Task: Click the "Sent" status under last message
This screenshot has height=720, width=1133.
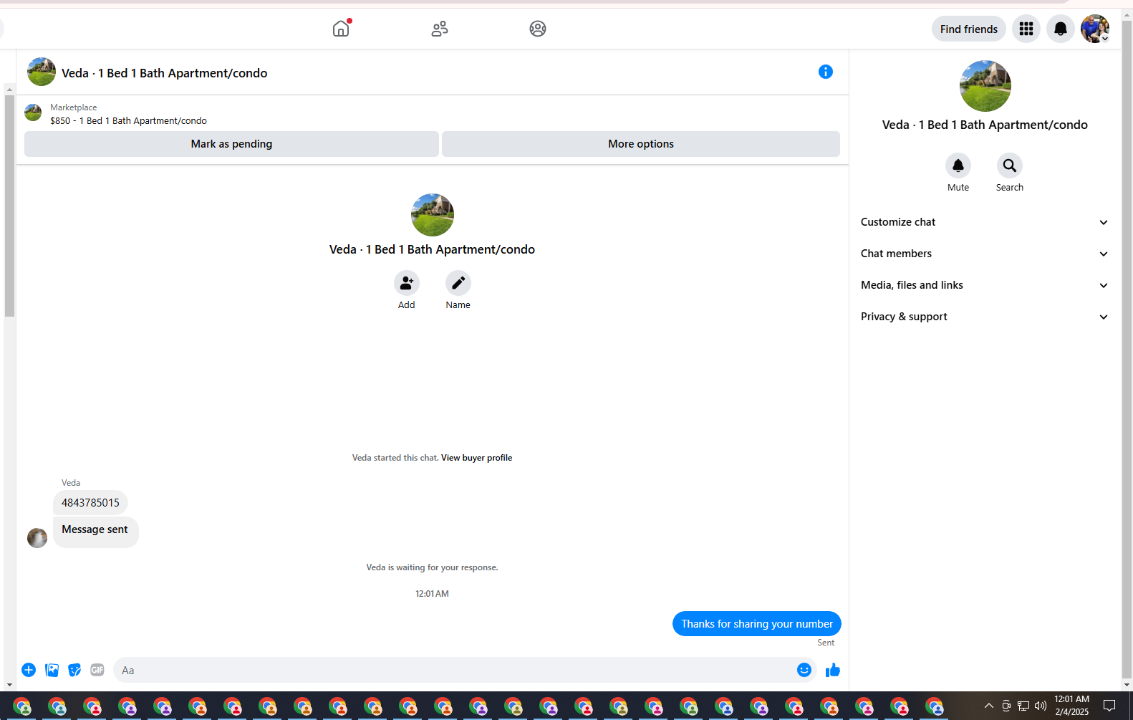Action: pyautogui.click(x=826, y=643)
